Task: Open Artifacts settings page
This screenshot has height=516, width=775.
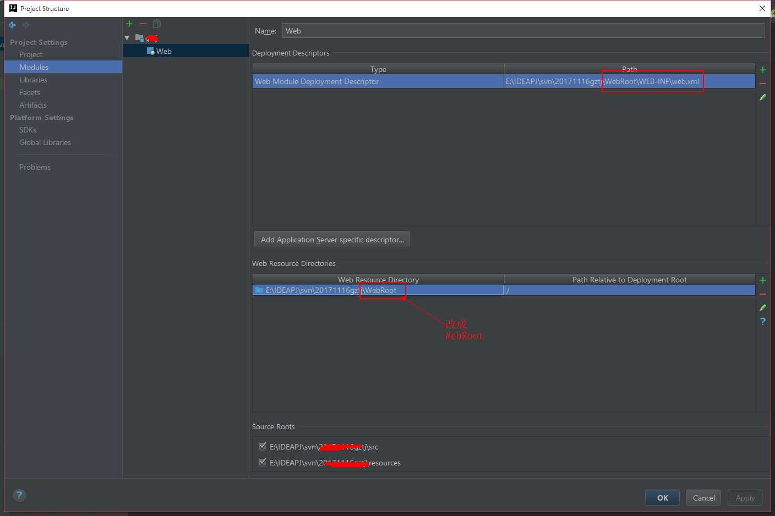Action: click(33, 105)
